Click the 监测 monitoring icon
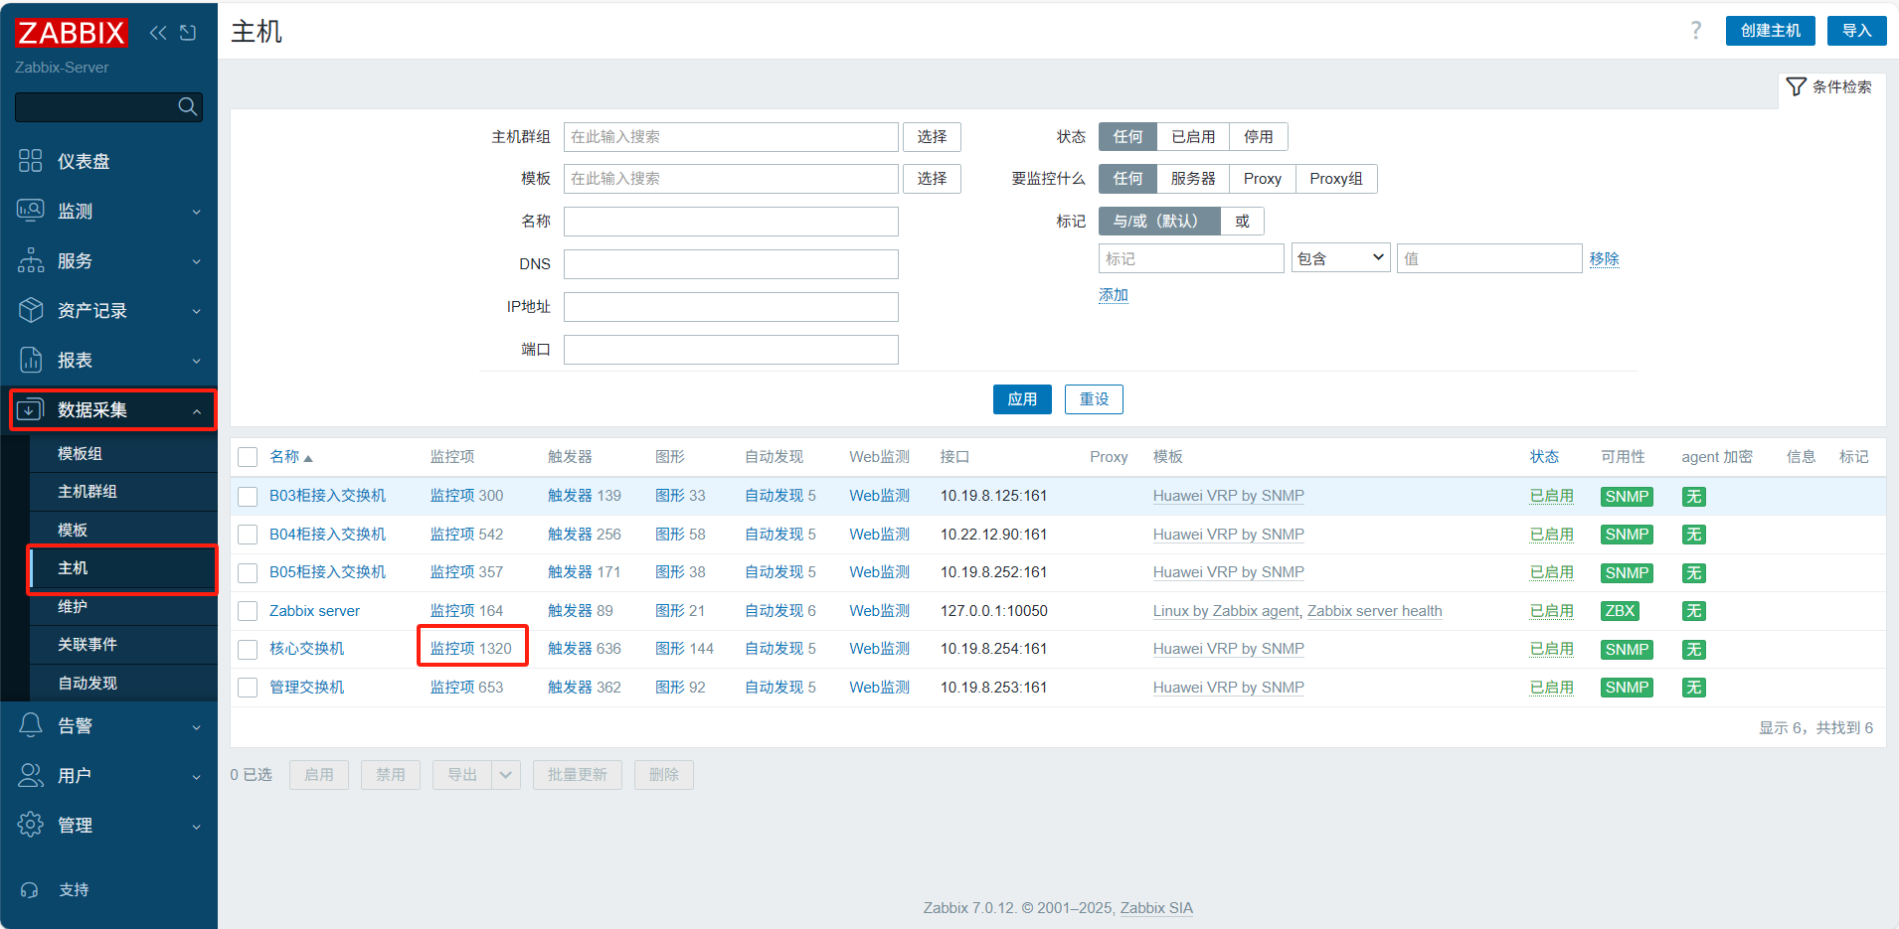This screenshot has height=929, width=1899. tap(31, 211)
